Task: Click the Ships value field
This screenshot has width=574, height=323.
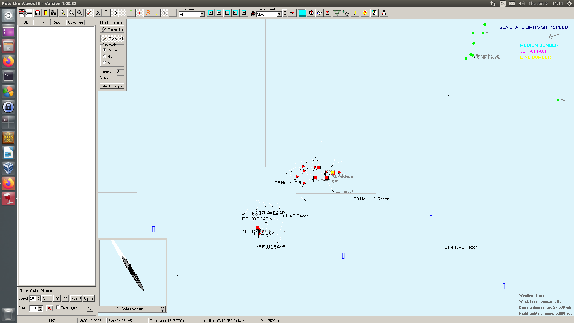Action: tap(120, 78)
